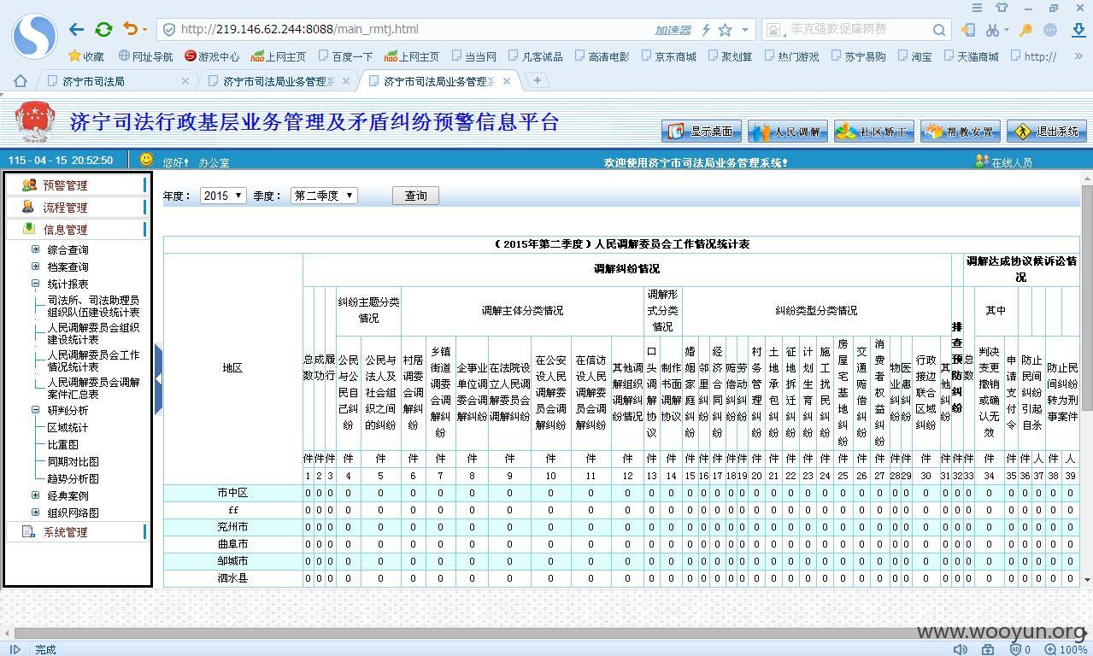Open the 预警管理 sidebar menu
1093x656 pixels.
pyautogui.click(x=76, y=184)
